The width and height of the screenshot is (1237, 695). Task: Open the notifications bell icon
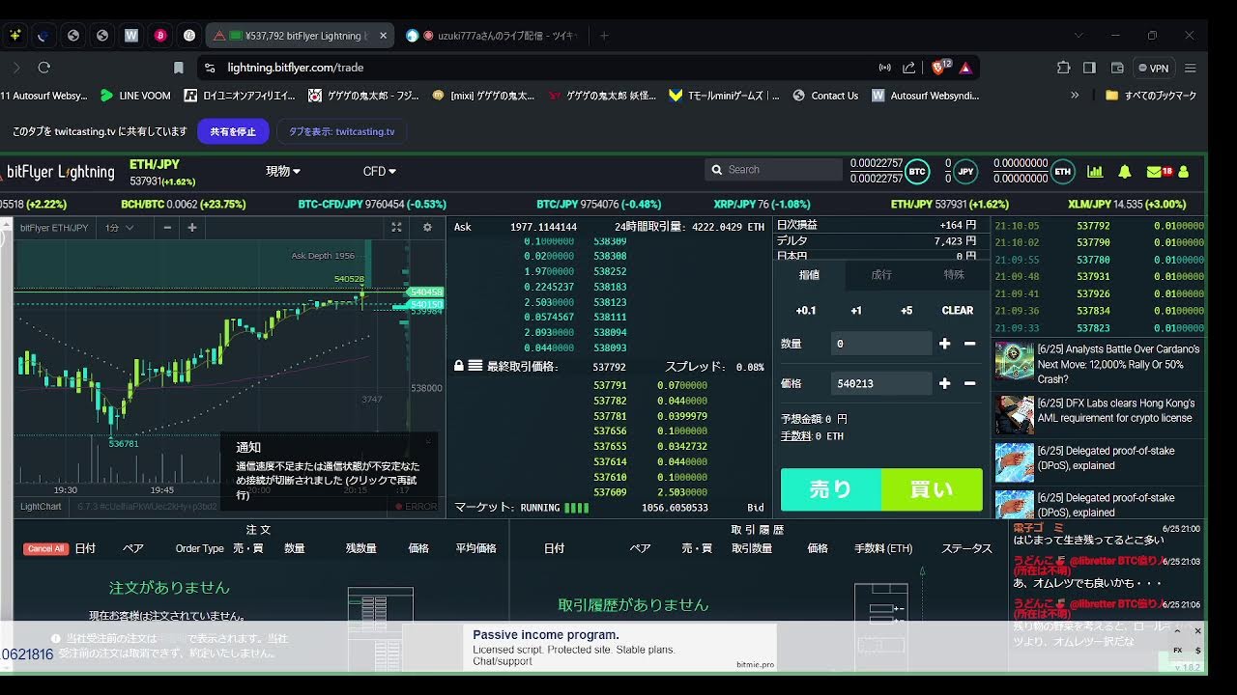(x=1124, y=172)
